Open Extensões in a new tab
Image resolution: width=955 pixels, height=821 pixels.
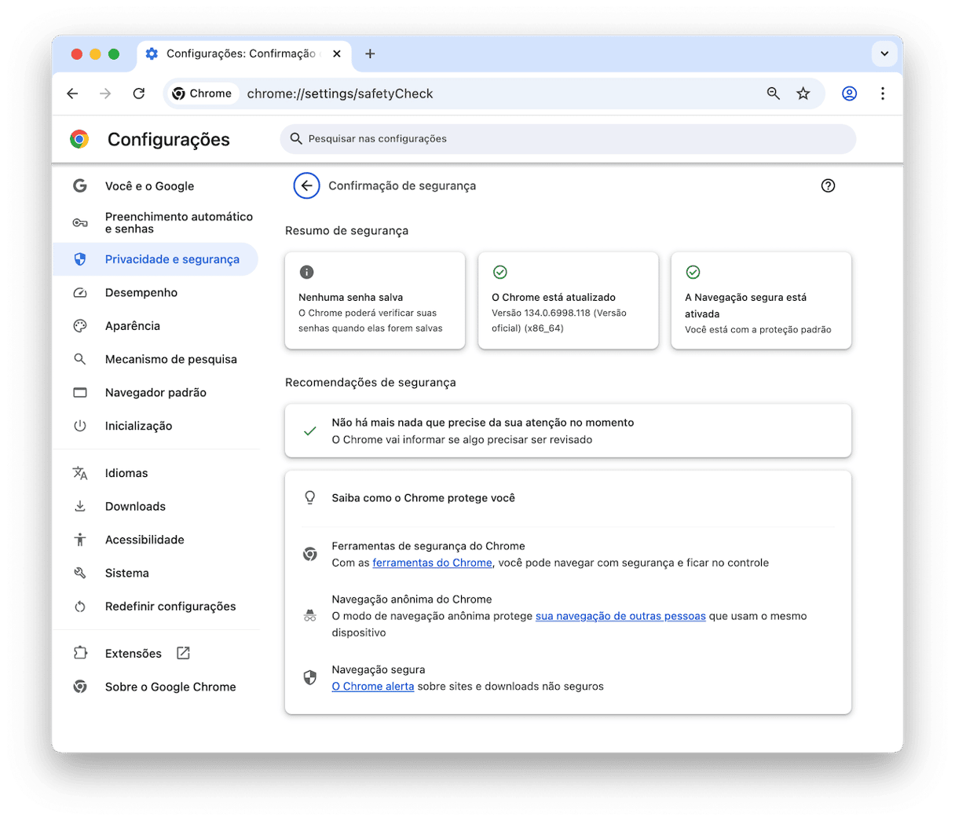tap(156, 654)
